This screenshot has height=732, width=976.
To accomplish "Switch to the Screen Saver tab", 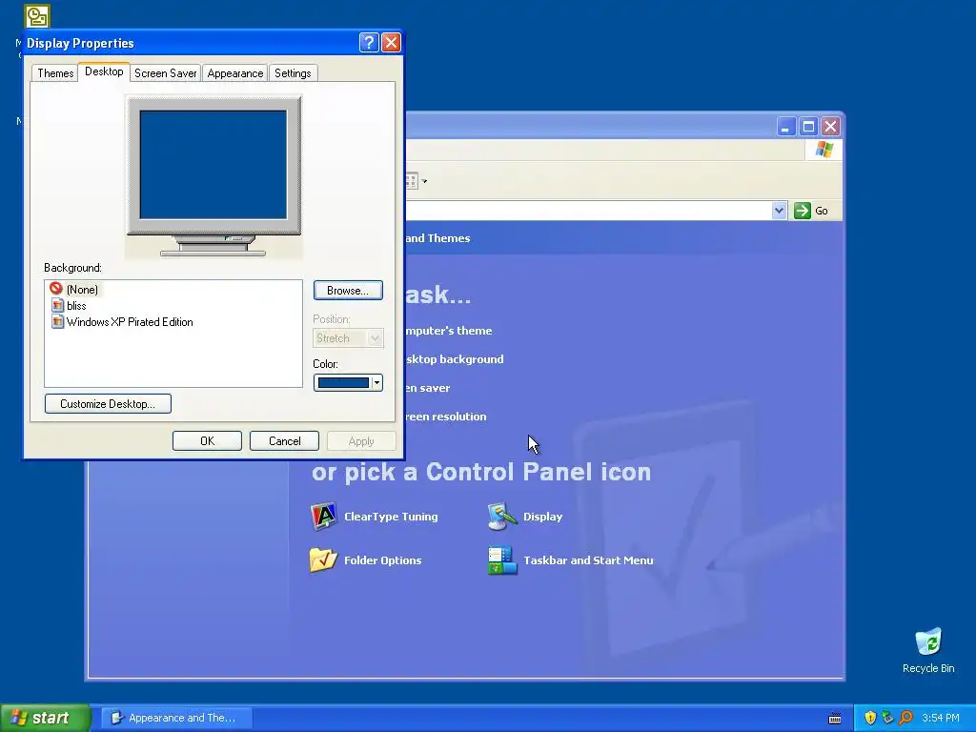I will coord(166,72).
